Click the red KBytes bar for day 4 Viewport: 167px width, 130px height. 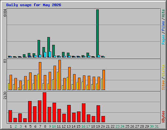pos(25,120)
